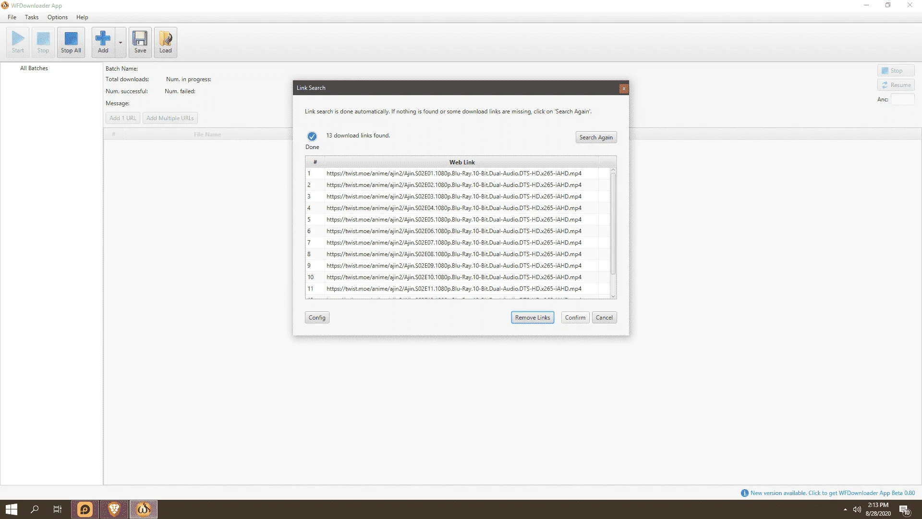Click the scroll up arrow of link list

click(613, 170)
